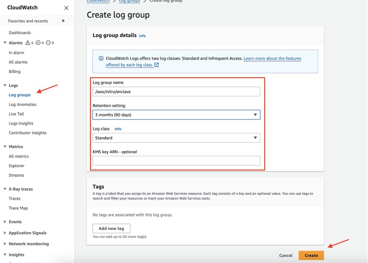This screenshot has width=368, height=263.
Task: Click the Create button
Action: coord(310,255)
